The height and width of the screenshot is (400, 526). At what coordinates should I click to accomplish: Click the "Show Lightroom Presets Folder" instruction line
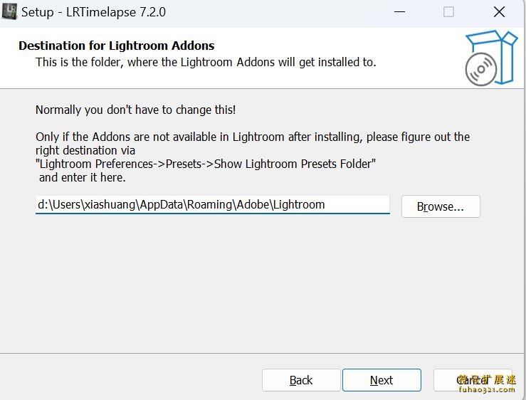pyautogui.click(x=205, y=164)
